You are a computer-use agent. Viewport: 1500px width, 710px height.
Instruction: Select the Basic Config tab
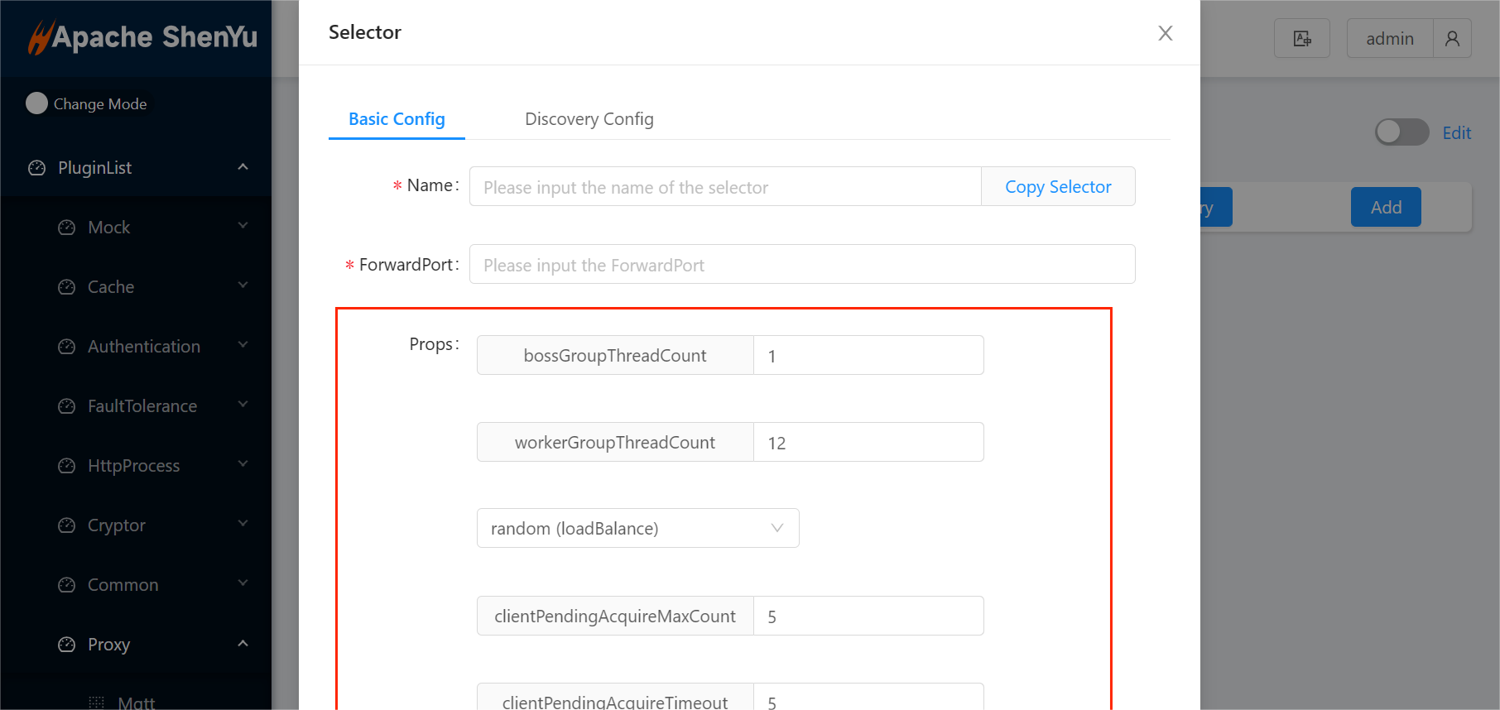397,119
